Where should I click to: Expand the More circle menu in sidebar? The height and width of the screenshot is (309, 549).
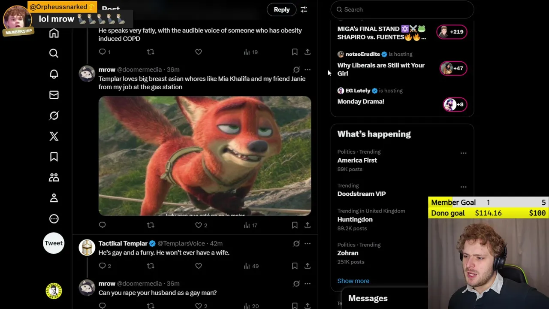(x=54, y=219)
